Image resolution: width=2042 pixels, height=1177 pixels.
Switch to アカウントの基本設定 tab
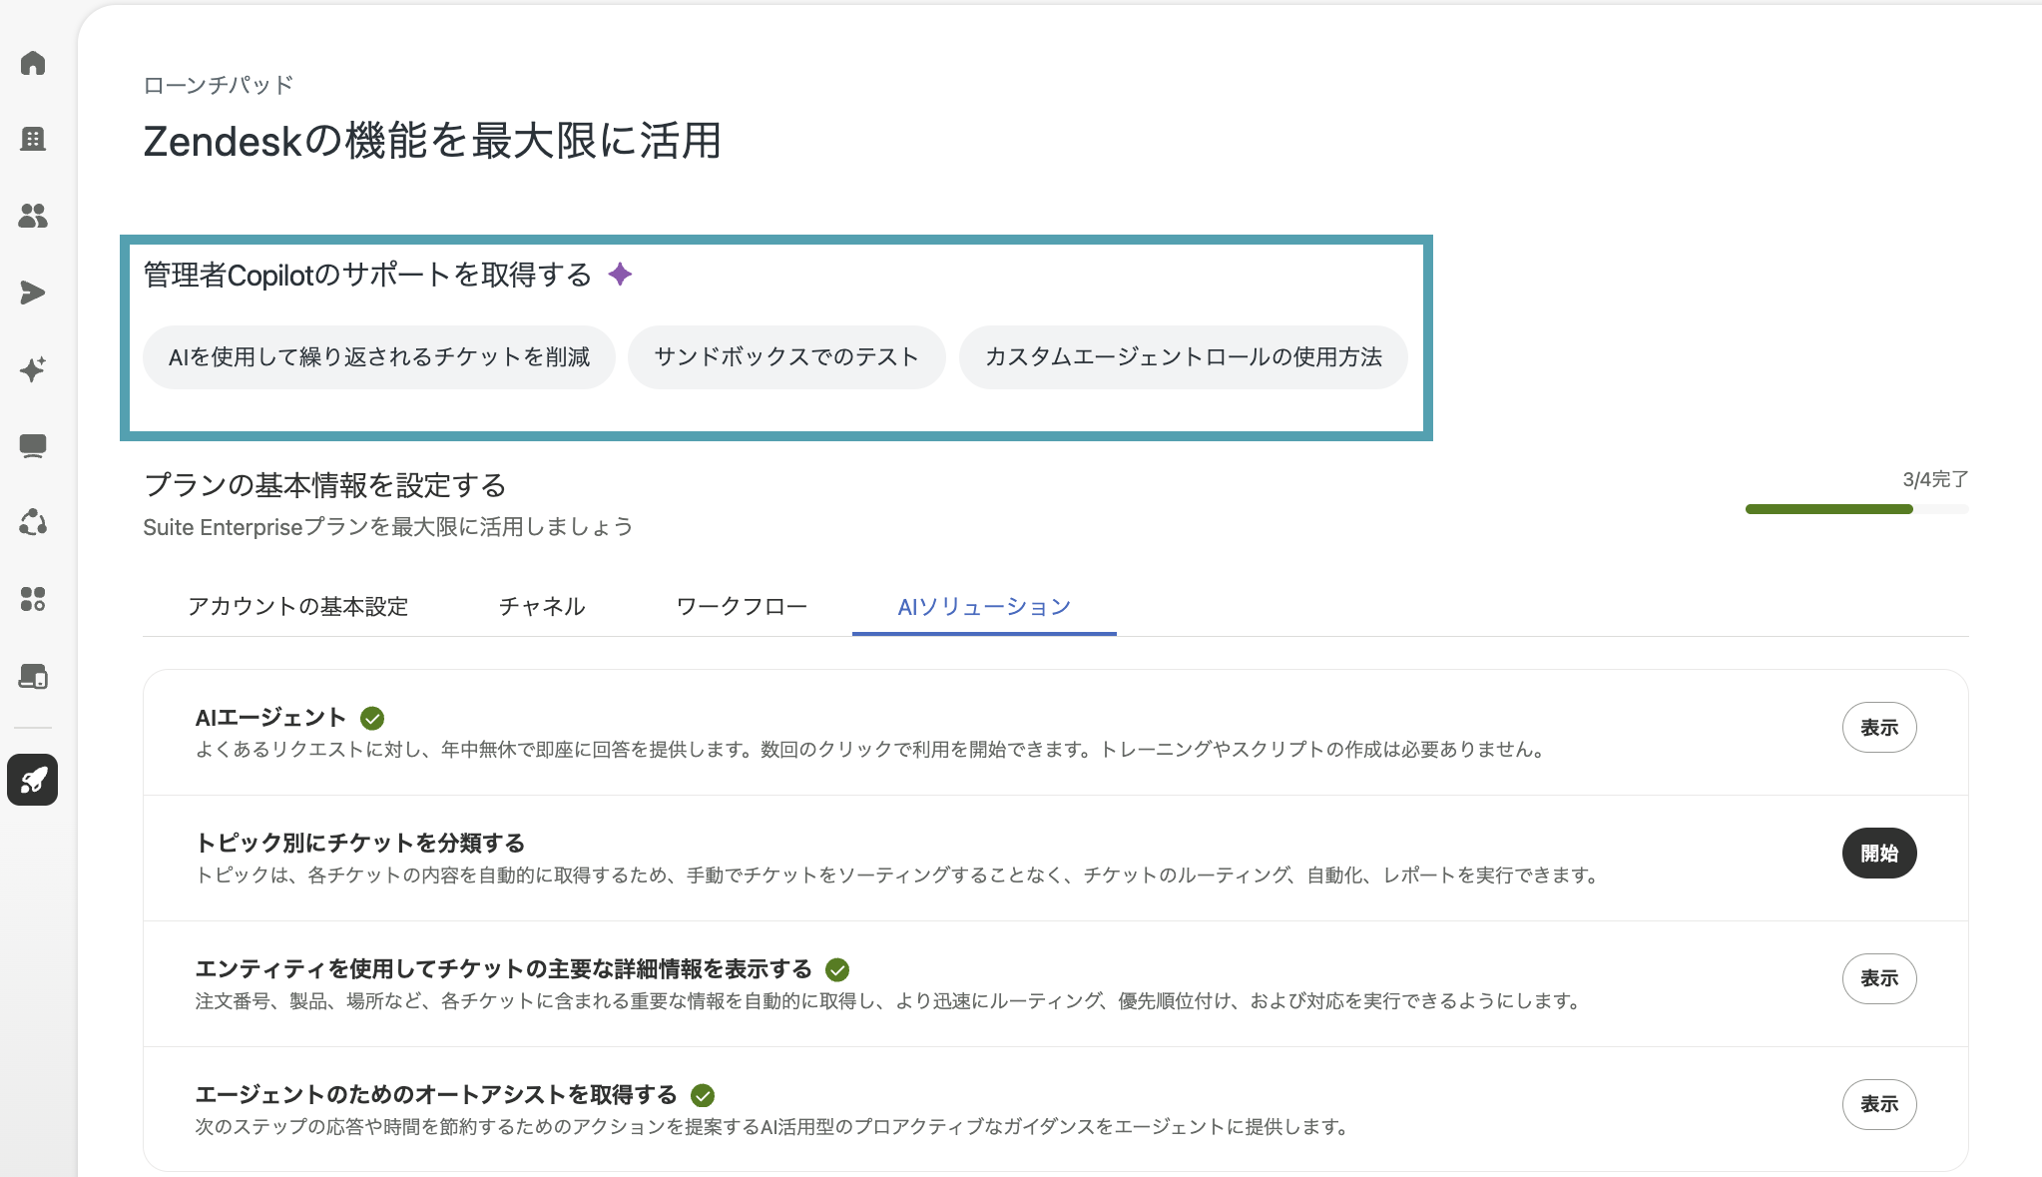pyautogui.click(x=298, y=606)
